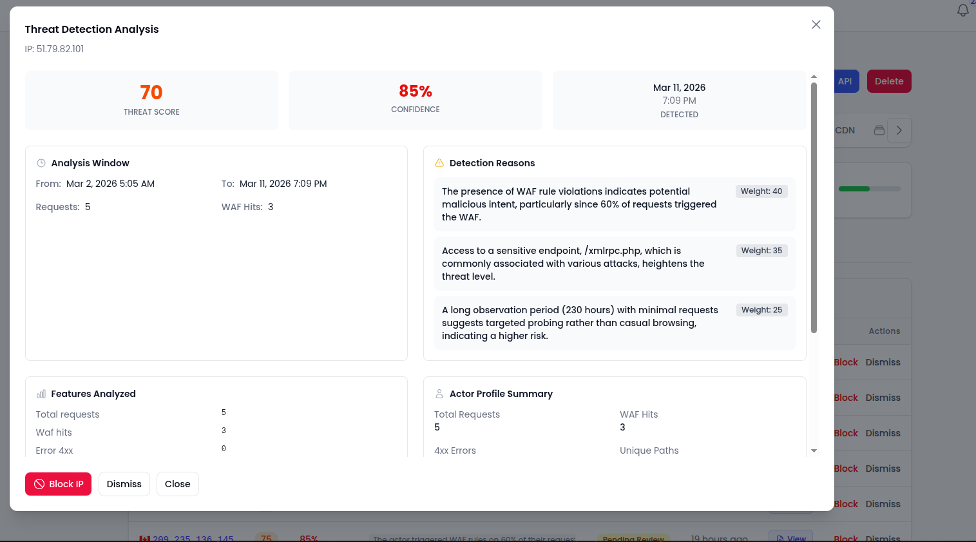
Task: Click the blue API button behind the dialog
Action: point(846,81)
